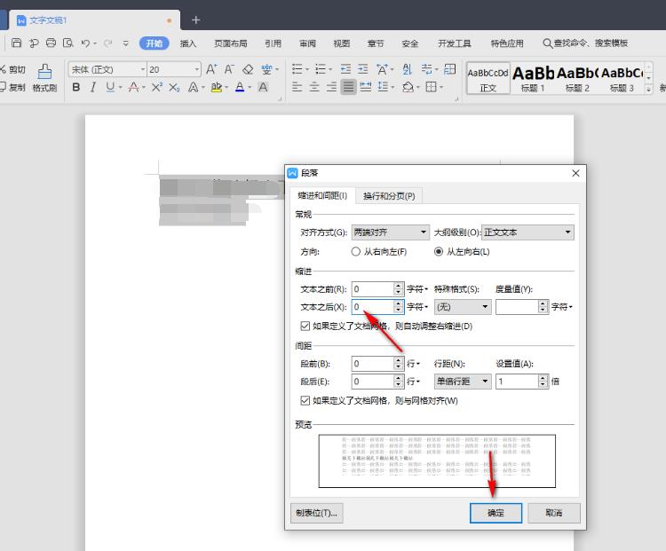Switch to the 换行和分页 tab

tap(389, 196)
